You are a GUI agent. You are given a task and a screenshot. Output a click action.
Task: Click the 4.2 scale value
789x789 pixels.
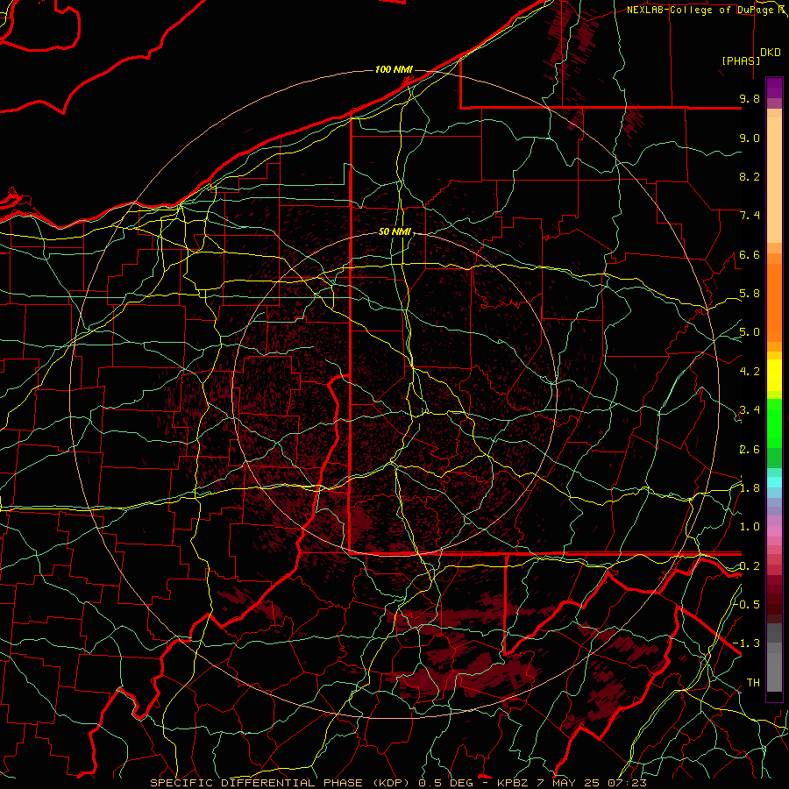(750, 372)
